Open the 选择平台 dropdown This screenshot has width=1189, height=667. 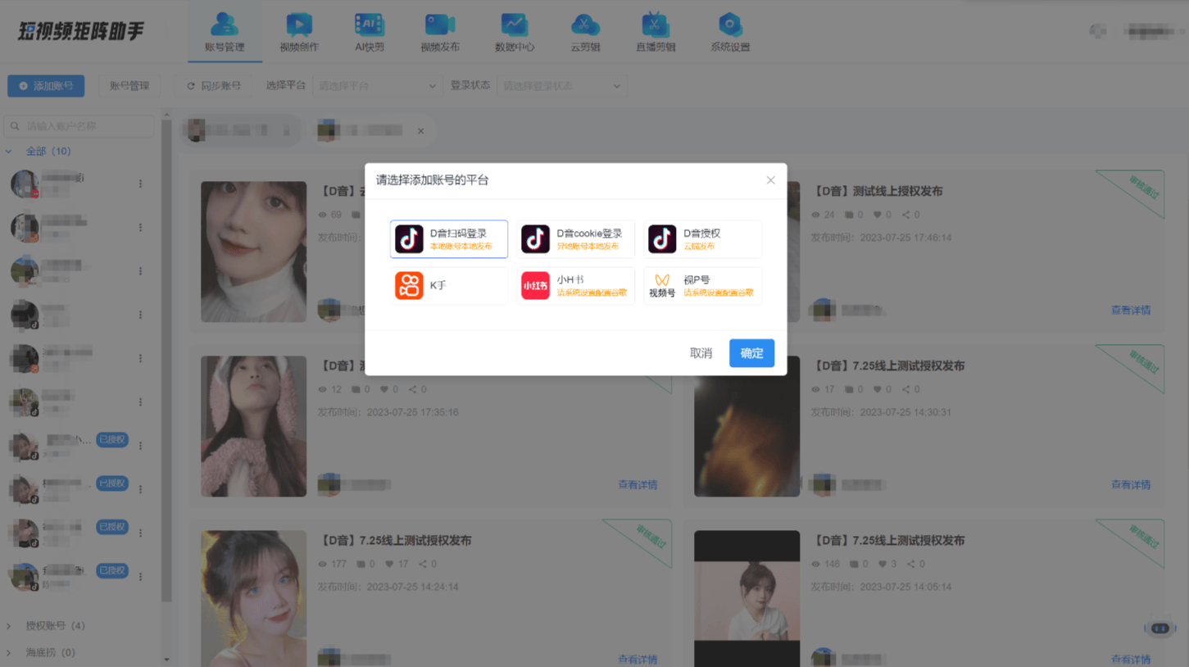tap(376, 85)
